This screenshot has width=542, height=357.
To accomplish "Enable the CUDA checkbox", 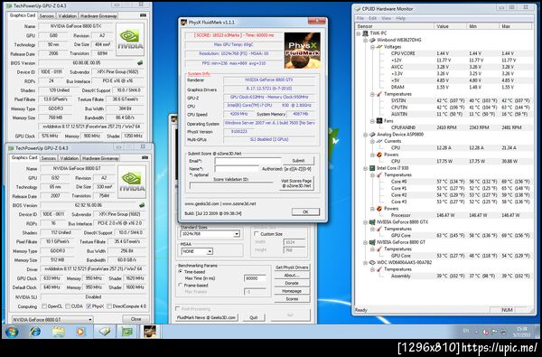I will point(68,306).
